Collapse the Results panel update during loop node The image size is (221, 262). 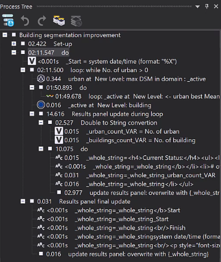click(x=32, y=114)
